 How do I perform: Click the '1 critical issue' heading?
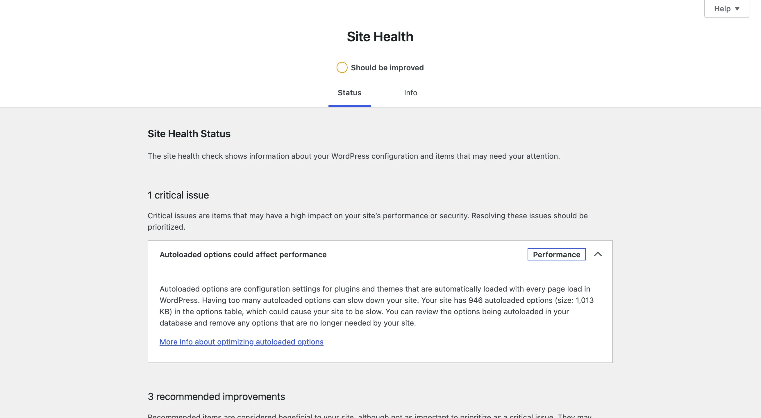pos(178,195)
